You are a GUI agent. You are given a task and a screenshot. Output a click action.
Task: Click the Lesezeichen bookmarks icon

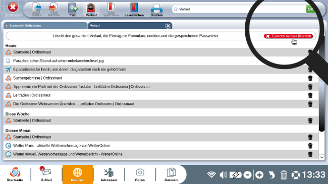click(134, 10)
